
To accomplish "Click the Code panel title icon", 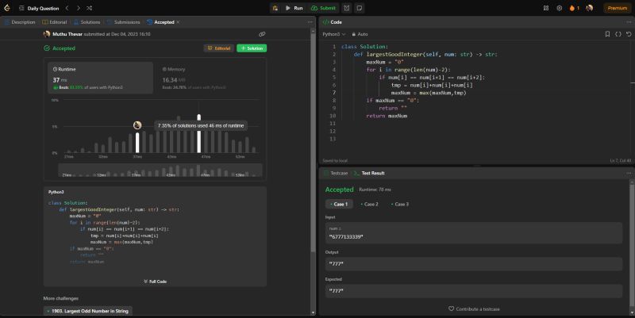I will (x=325, y=22).
